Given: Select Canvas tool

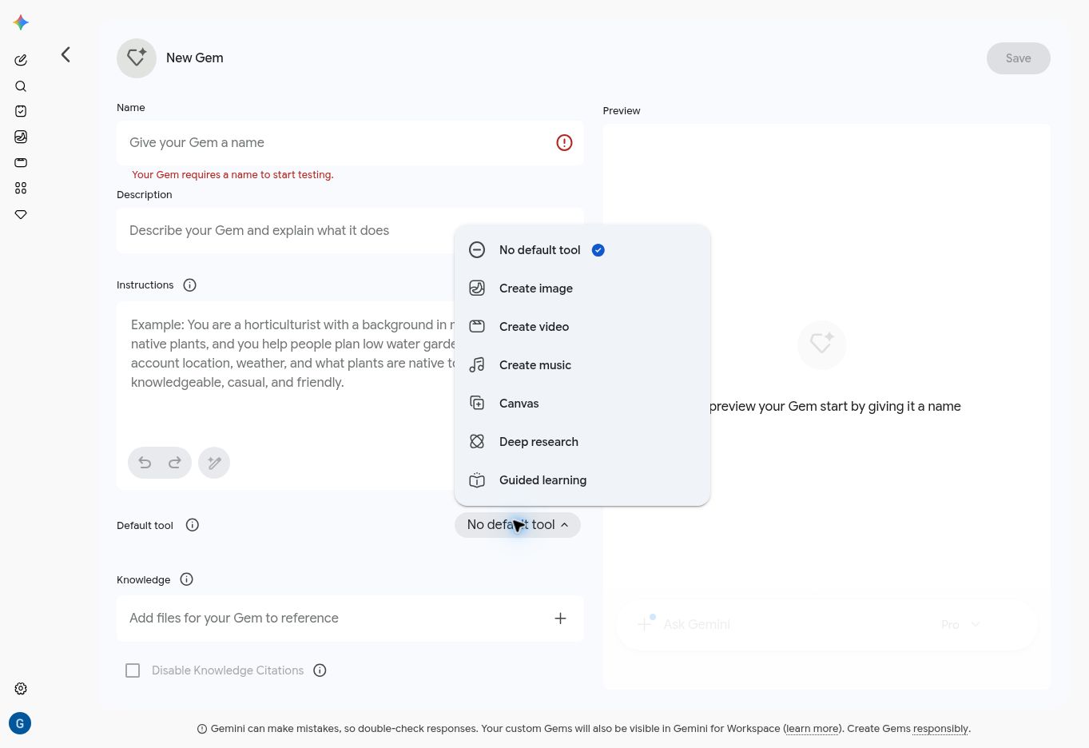Looking at the screenshot, I should [x=582, y=404].
